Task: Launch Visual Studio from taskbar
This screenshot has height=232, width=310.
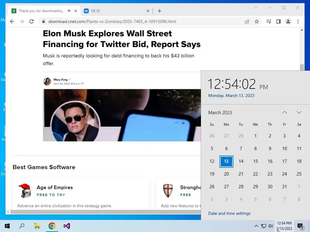Action: [x=67, y=226]
